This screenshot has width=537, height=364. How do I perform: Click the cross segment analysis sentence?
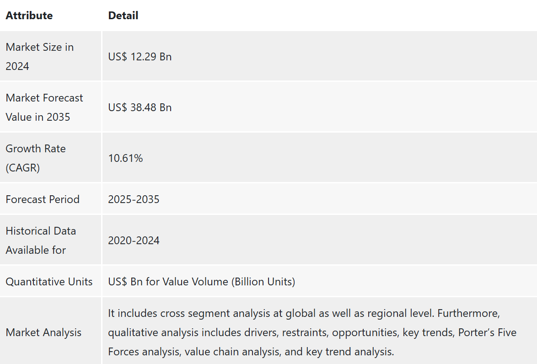(271, 313)
